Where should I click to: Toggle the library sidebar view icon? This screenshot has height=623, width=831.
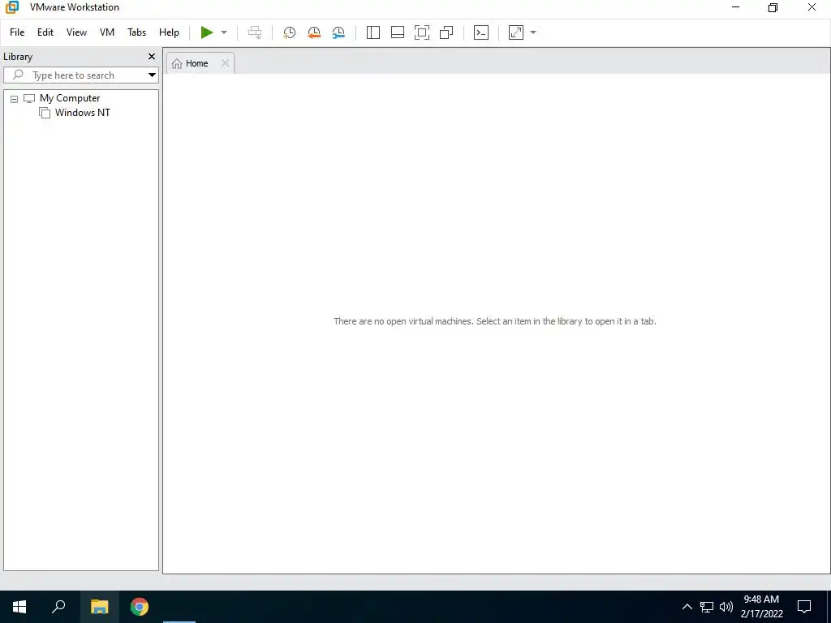coord(373,32)
